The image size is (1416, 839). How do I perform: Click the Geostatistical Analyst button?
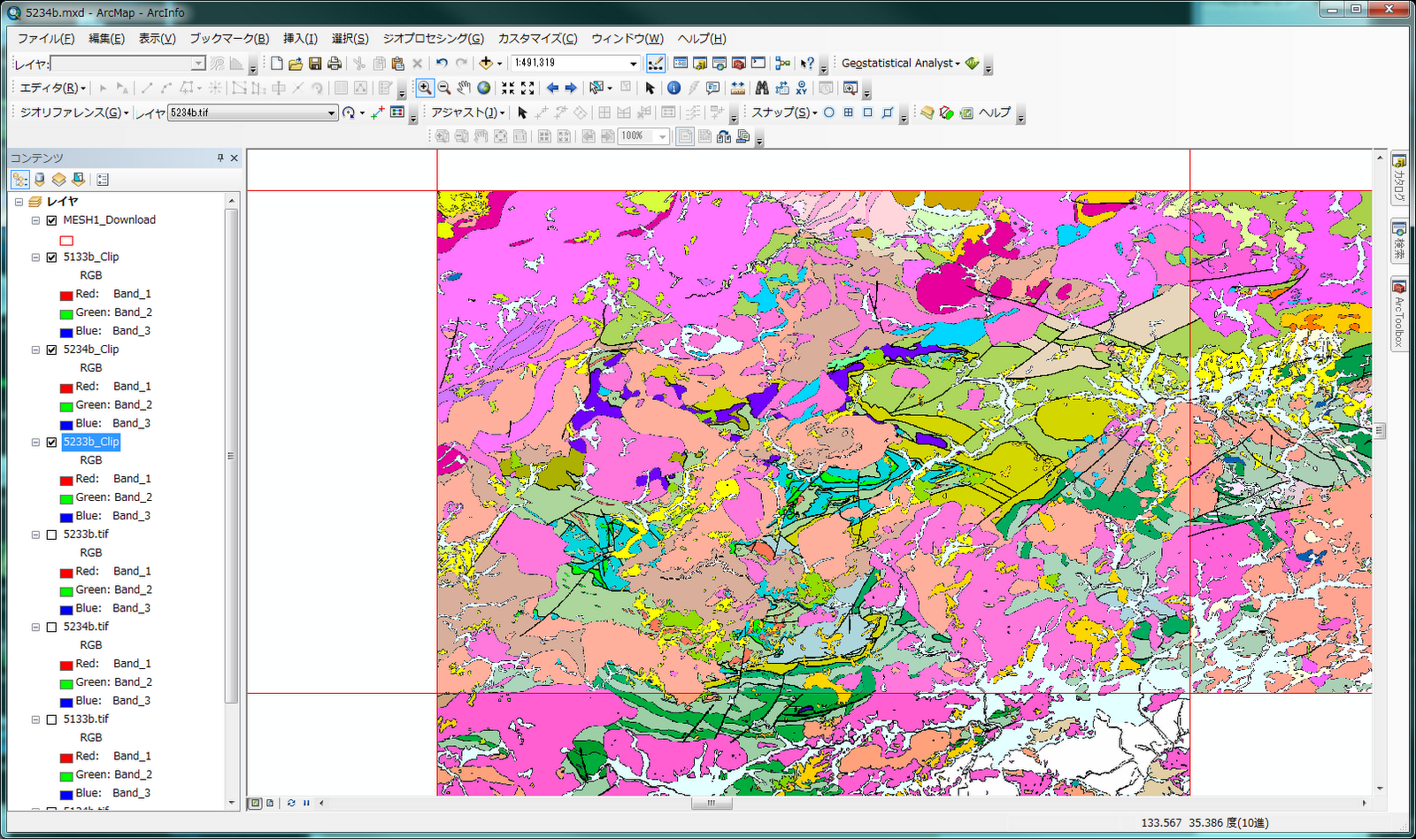(899, 63)
